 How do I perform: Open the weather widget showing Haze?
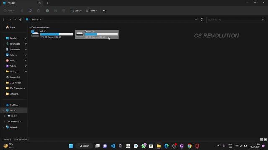pyautogui.click(x=8, y=146)
